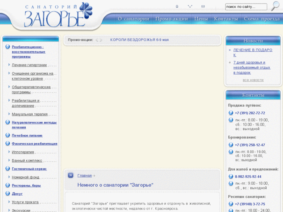Open Банный комплекс link
The image size is (283, 212).
coord(27,160)
